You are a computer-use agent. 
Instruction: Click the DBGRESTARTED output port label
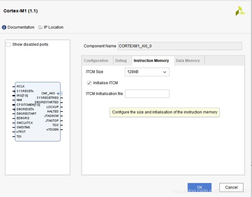click(x=47, y=102)
